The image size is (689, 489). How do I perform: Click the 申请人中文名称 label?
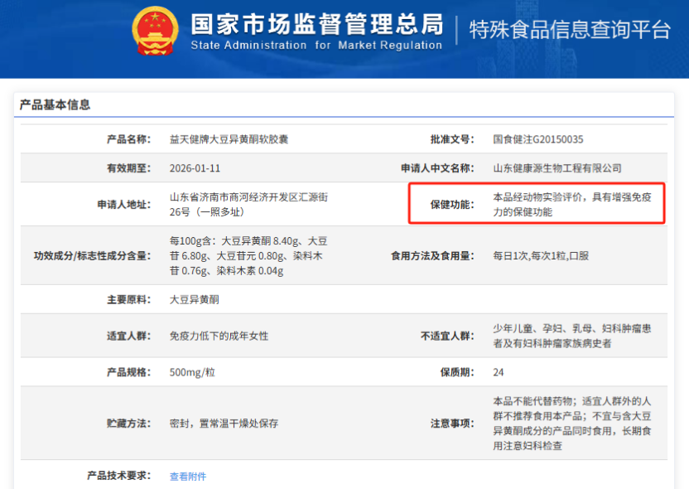pos(437,168)
